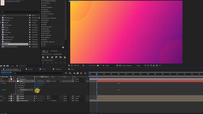Click Position stopwatch on Null 1
The width and height of the screenshot is (203, 114).
16,83
